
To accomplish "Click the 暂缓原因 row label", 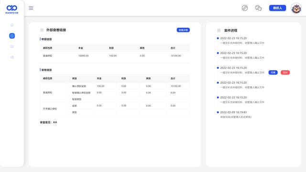I will pos(76,99).
